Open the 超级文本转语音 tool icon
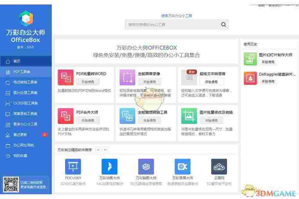 [x=189, y=77]
